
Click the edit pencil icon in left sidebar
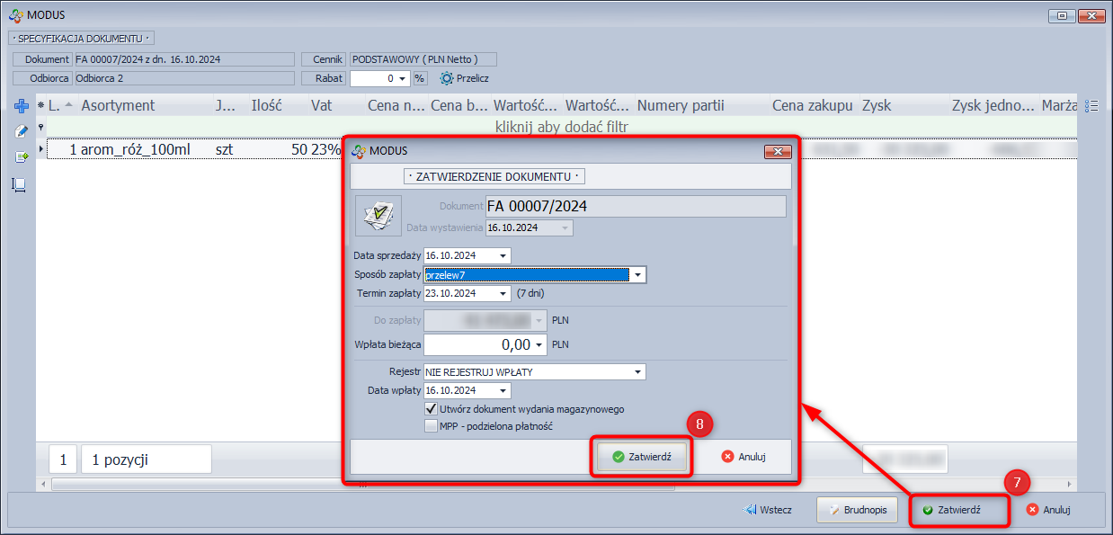pyautogui.click(x=21, y=131)
